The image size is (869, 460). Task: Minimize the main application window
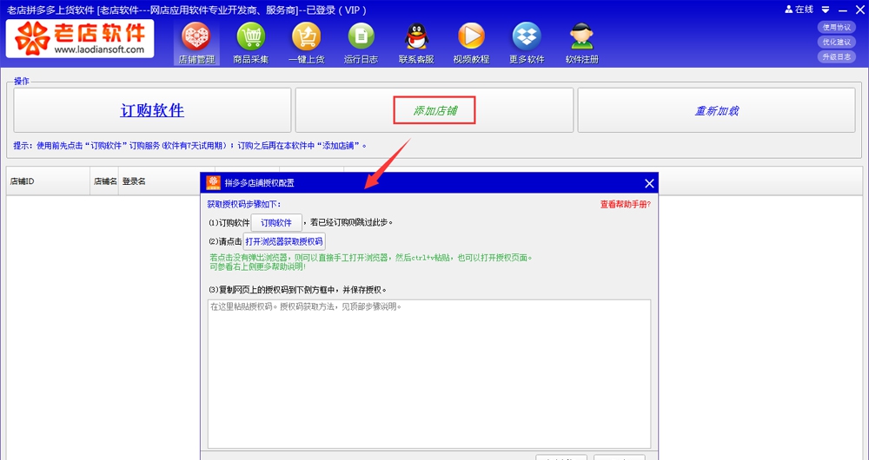tap(842, 10)
